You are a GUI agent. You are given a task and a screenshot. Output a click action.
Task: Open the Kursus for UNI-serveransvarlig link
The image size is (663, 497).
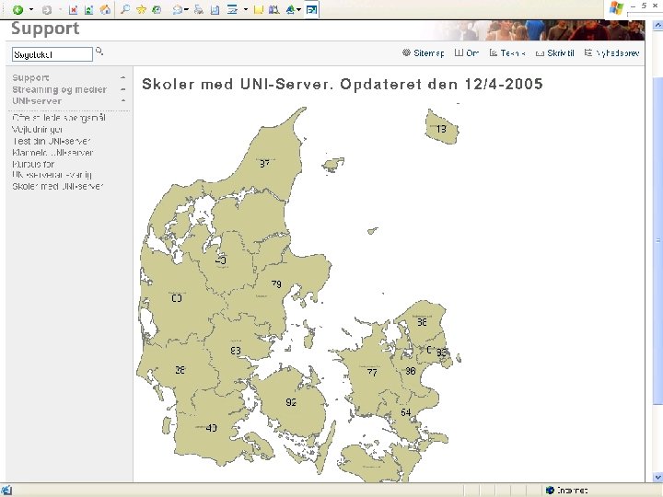pos(52,169)
